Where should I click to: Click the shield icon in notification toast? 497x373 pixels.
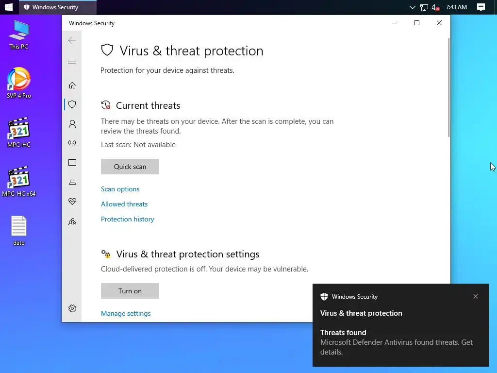pyautogui.click(x=324, y=297)
